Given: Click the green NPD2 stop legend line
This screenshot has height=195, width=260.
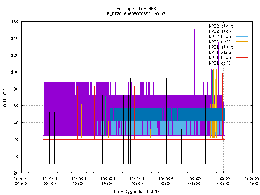Looking at the screenshot, I should pos(242,31).
